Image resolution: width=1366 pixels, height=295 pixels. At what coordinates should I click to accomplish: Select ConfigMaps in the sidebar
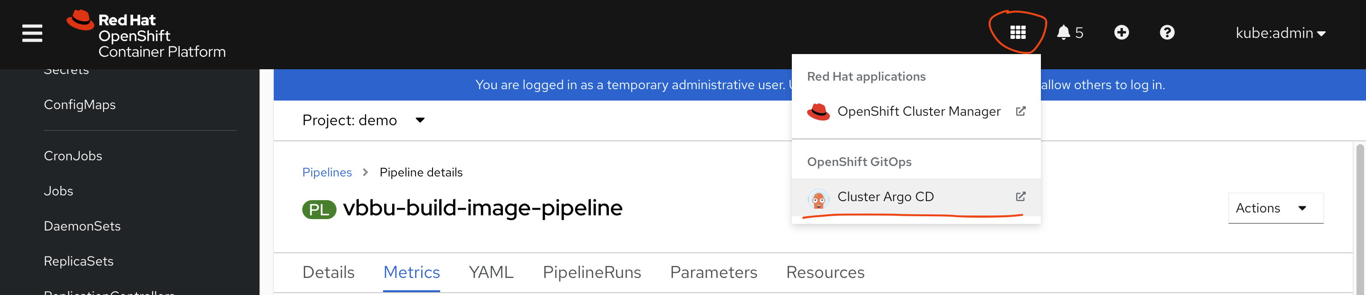(x=79, y=105)
